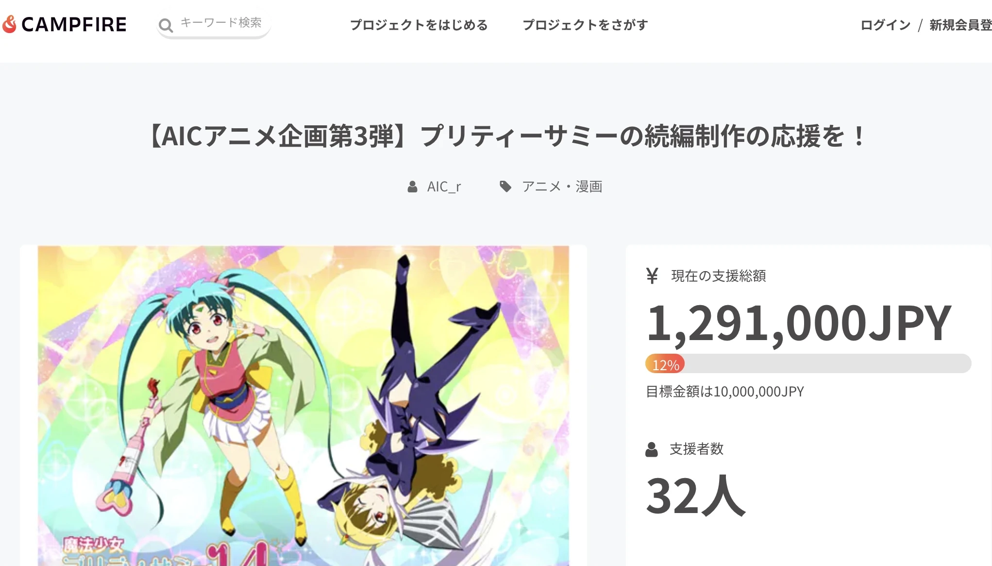Click the 32人 supporter count
This screenshot has height=566, width=992.
pos(695,496)
